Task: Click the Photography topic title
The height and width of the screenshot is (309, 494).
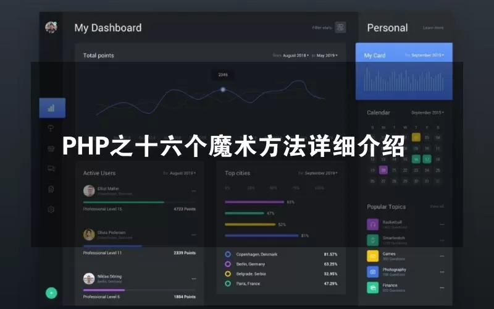Action: tap(395, 269)
